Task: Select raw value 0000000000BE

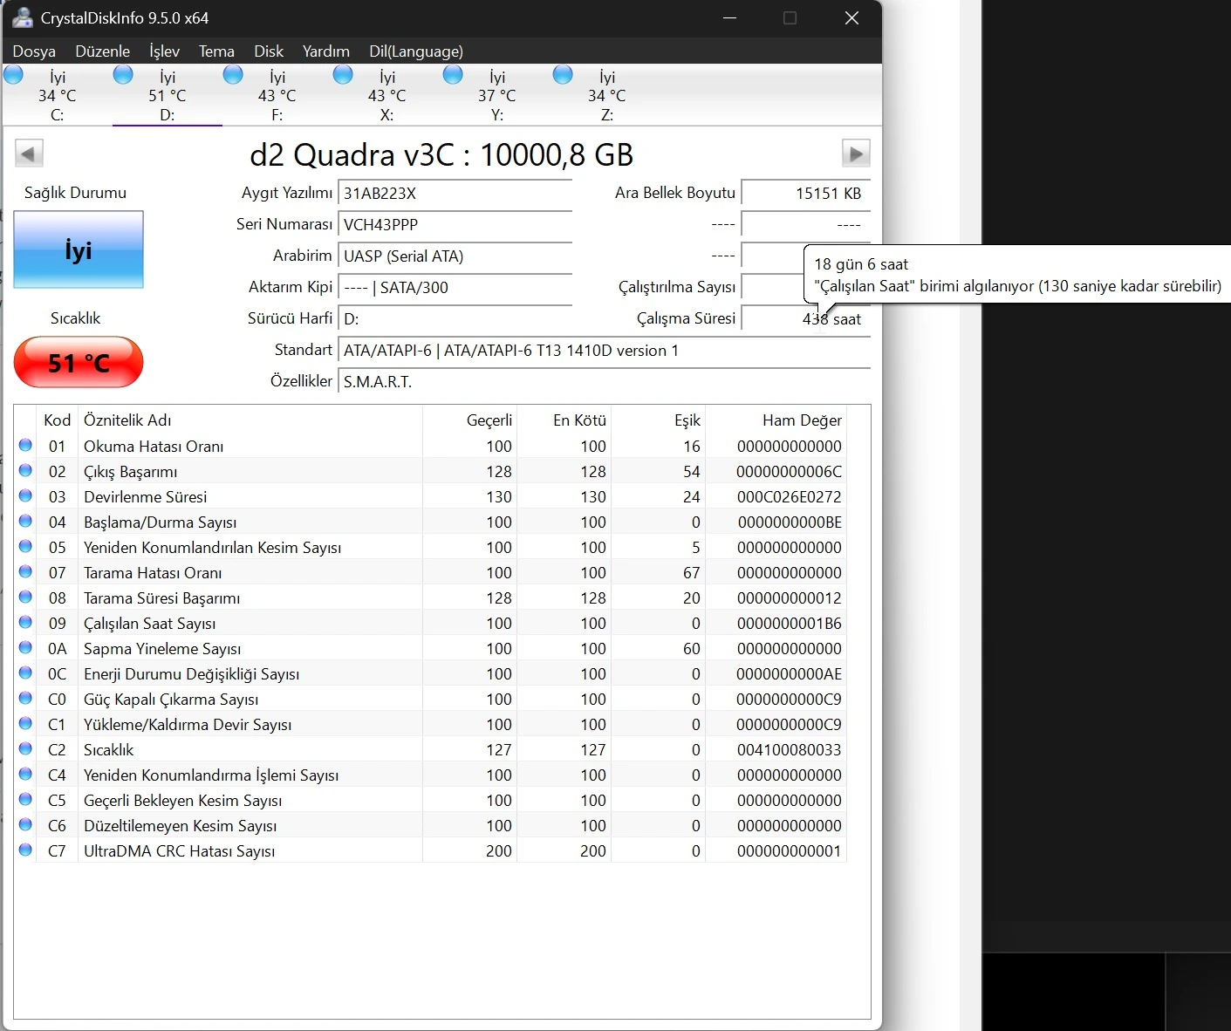Action: (x=790, y=522)
